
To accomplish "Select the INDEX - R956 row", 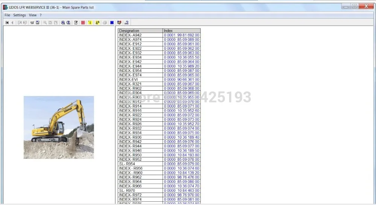I will pyautogui.click(x=159, y=168).
